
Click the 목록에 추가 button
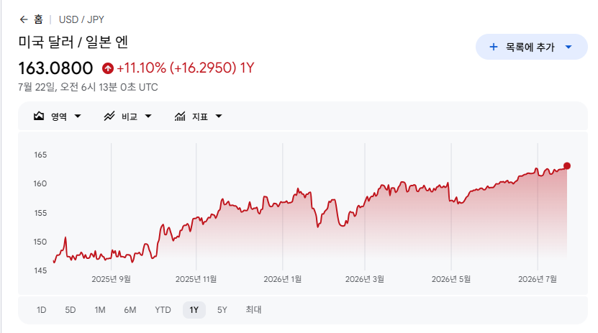pos(531,47)
